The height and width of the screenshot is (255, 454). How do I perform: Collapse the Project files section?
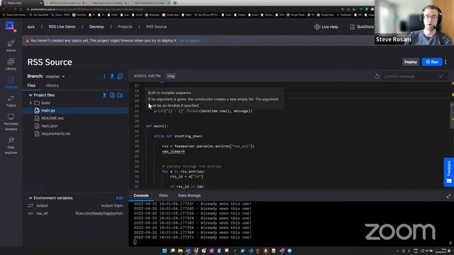coord(31,95)
